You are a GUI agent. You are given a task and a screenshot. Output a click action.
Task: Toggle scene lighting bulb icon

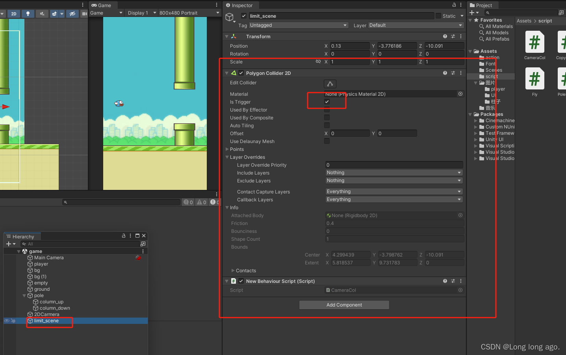point(28,14)
